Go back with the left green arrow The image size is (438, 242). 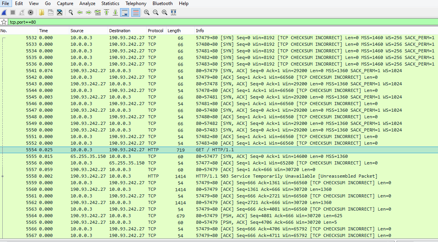pyautogui.click(x=80, y=12)
